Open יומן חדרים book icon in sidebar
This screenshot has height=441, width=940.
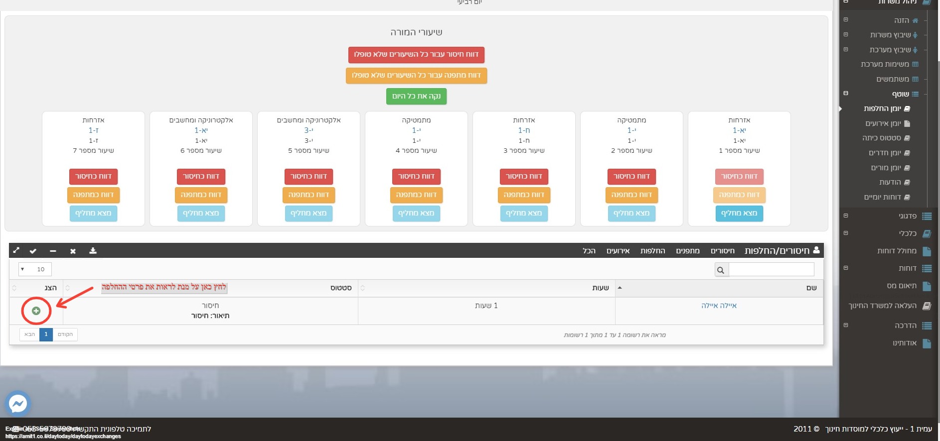(x=907, y=153)
